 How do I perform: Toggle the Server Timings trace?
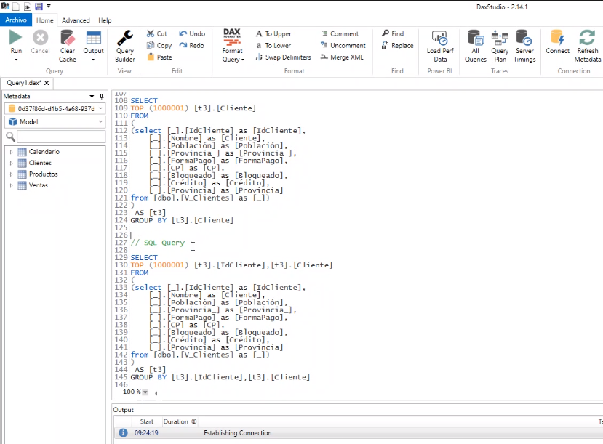[x=524, y=46]
